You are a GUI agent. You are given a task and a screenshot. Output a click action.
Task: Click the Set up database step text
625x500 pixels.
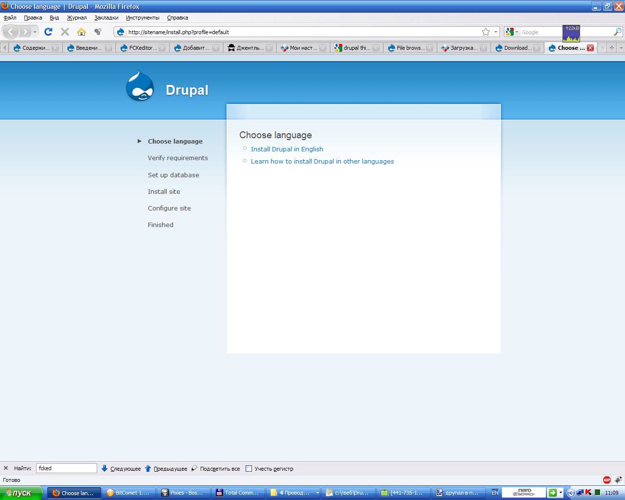(173, 175)
